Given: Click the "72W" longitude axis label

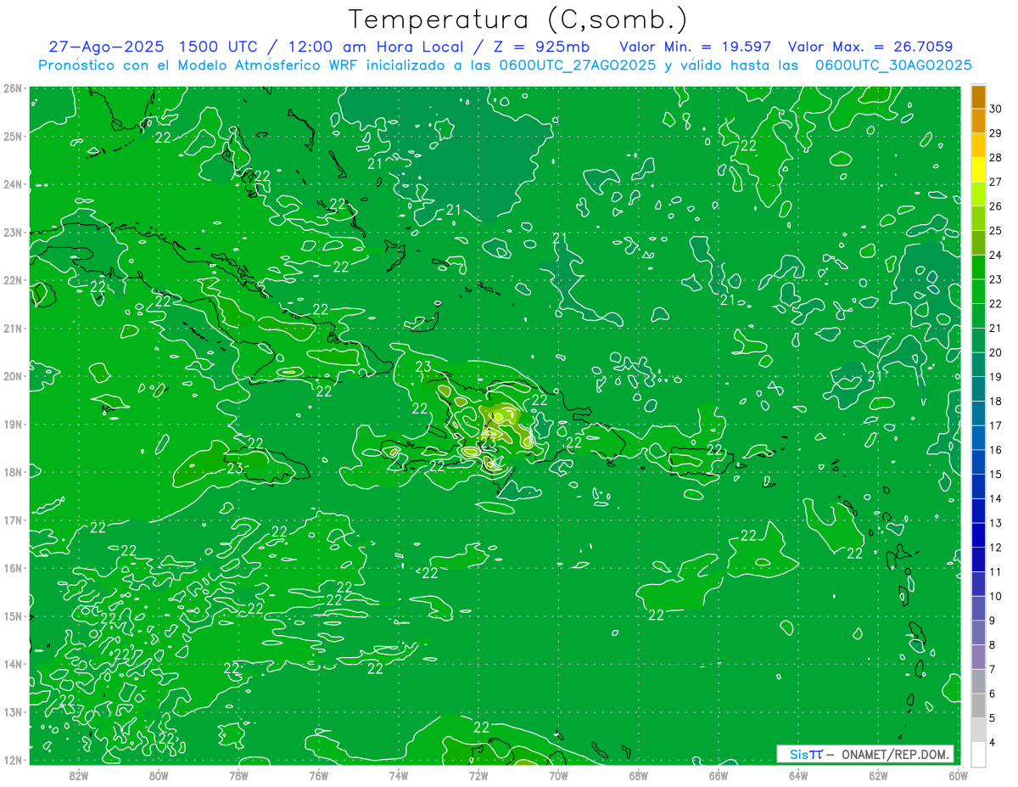Looking at the screenshot, I should 478,776.
